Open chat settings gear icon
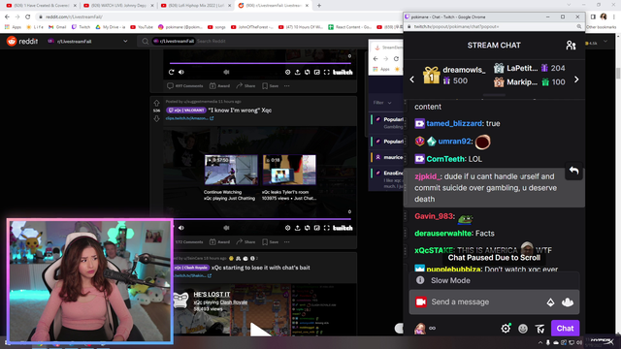The width and height of the screenshot is (621, 349). click(506, 328)
